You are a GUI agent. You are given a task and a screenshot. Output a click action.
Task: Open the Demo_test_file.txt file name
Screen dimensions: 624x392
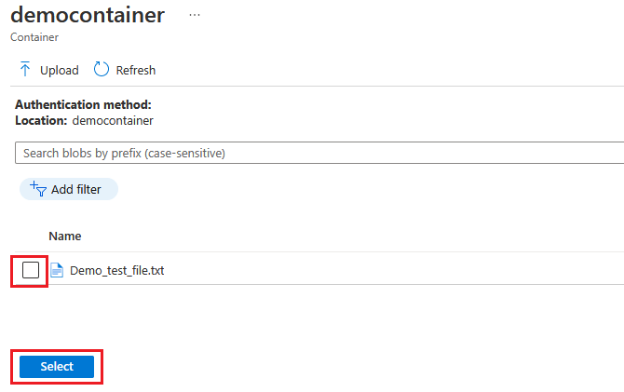coord(117,271)
